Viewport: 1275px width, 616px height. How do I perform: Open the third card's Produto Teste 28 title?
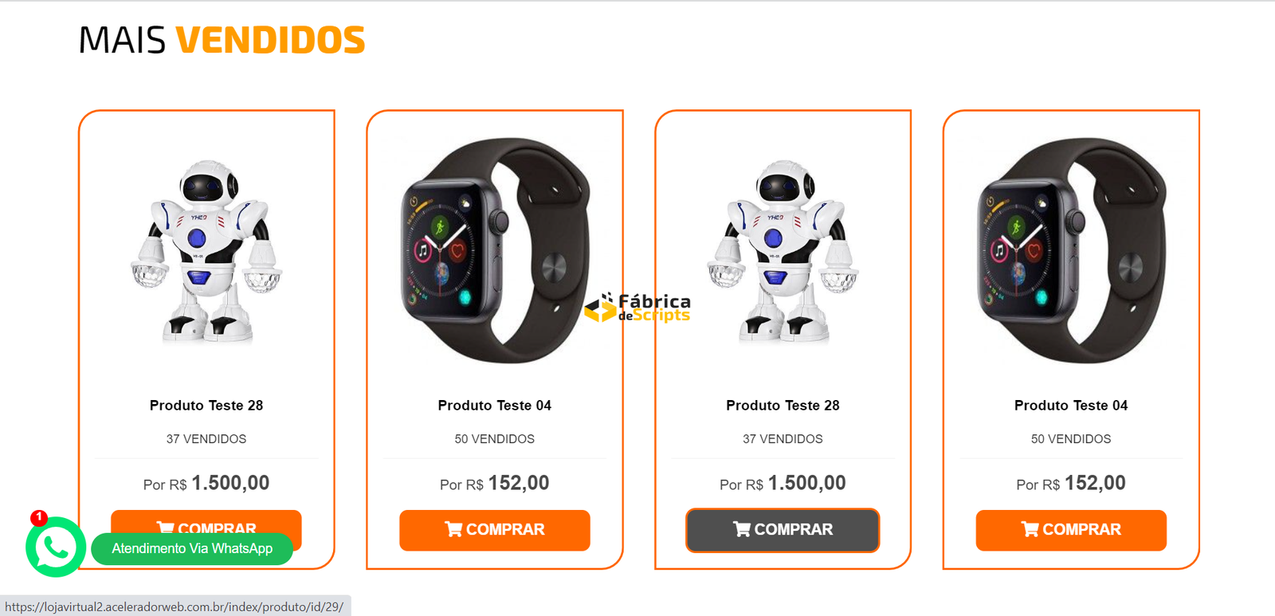tap(783, 405)
